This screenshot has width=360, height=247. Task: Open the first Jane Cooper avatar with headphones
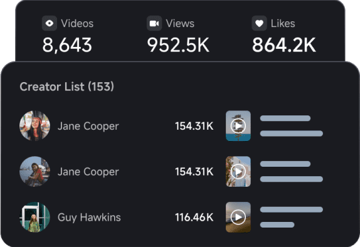coord(34,126)
